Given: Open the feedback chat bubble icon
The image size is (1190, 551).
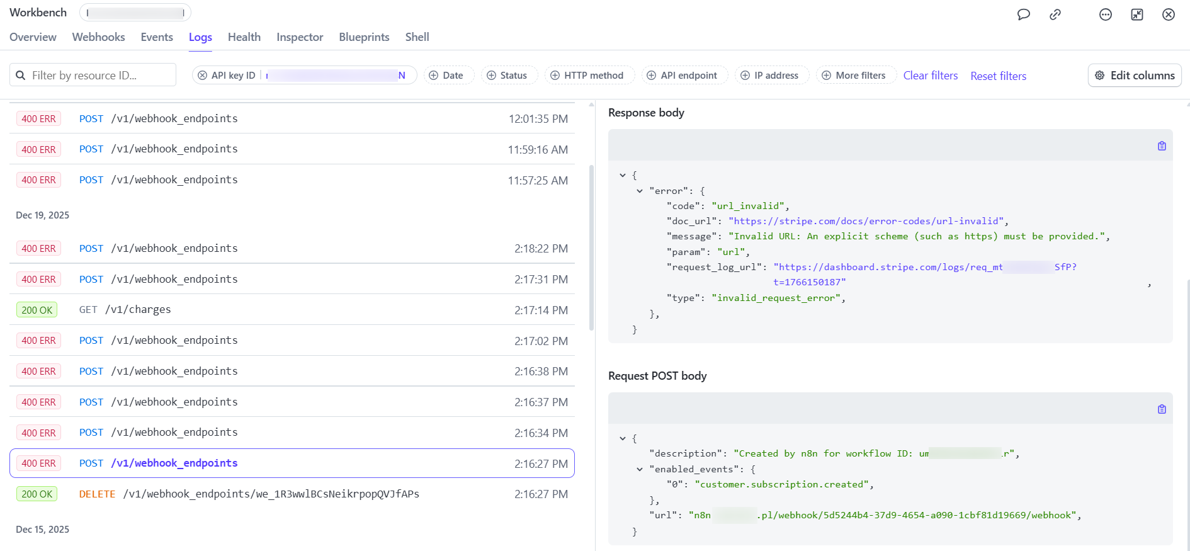Looking at the screenshot, I should tap(1023, 14).
